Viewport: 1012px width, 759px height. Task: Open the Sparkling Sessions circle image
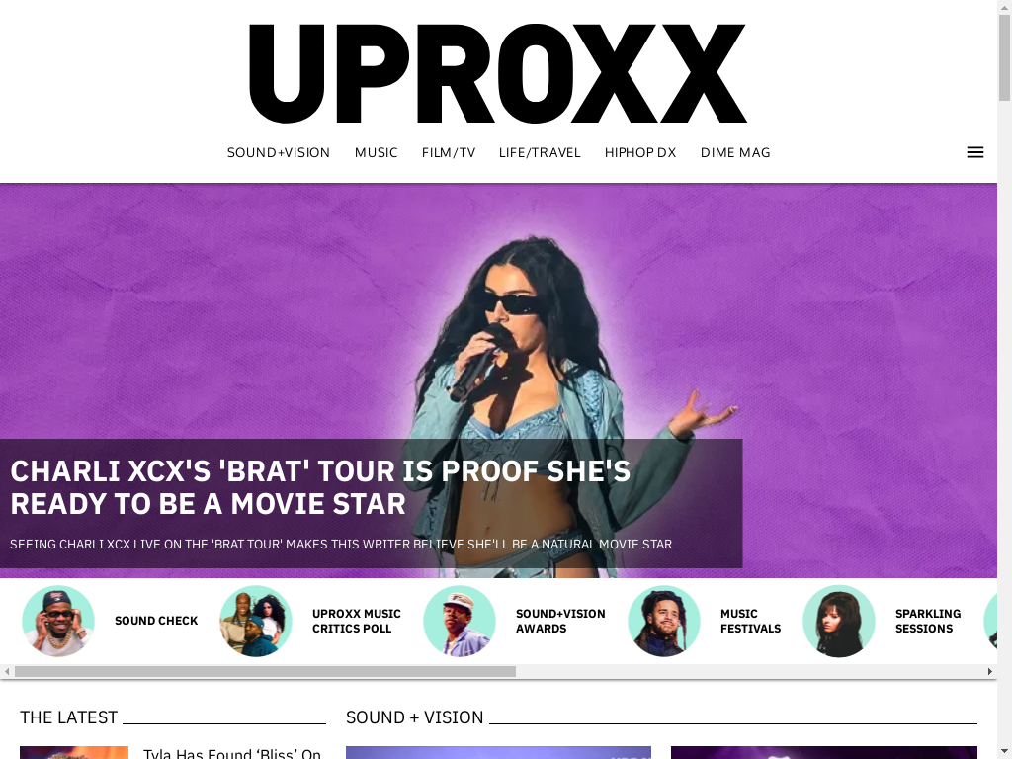839,621
